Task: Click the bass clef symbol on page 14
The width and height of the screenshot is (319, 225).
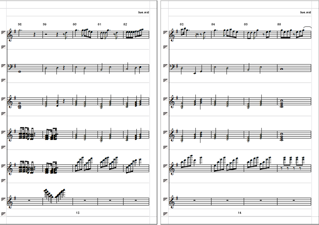Action: pos(172,67)
